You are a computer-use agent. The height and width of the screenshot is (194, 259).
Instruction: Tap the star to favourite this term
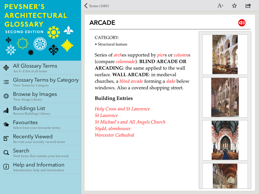(x=234, y=6)
